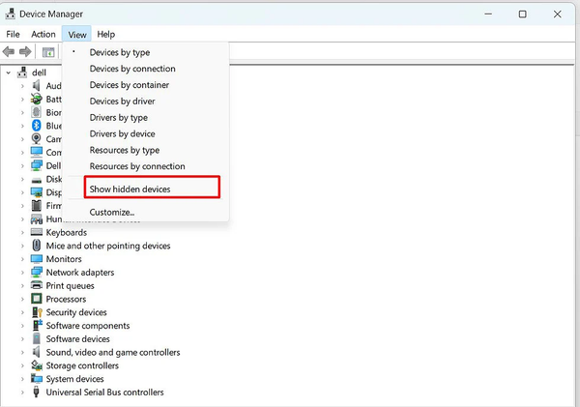Open the Help menu
This screenshot has width=580, height=407.
[105, 34]
